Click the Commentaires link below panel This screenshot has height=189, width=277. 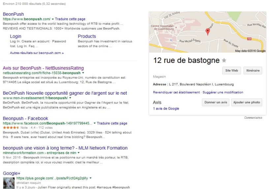pos(253,118)
